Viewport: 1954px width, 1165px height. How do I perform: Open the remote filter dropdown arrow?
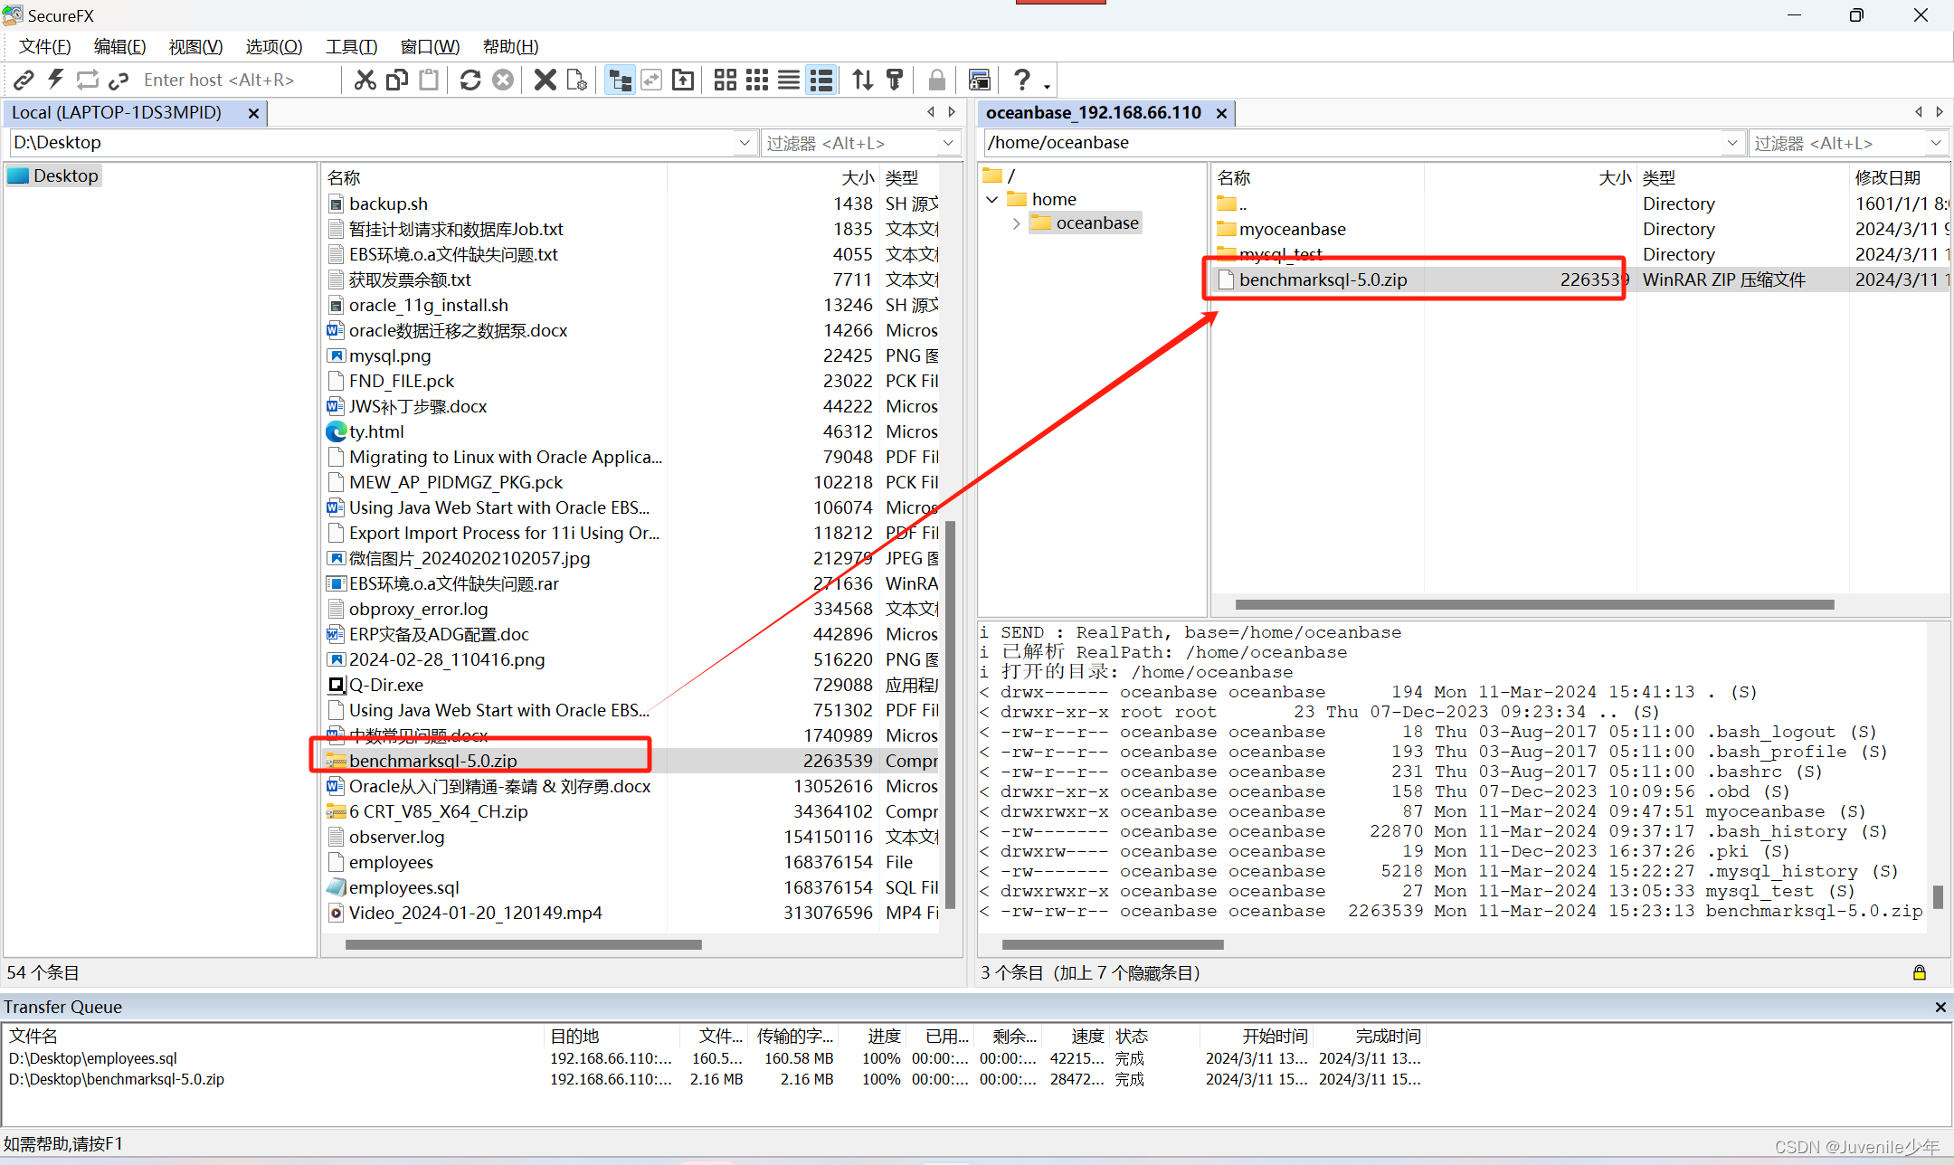[1936, 143]
